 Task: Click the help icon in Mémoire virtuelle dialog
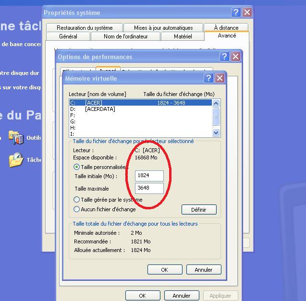(x=208, y=78)
